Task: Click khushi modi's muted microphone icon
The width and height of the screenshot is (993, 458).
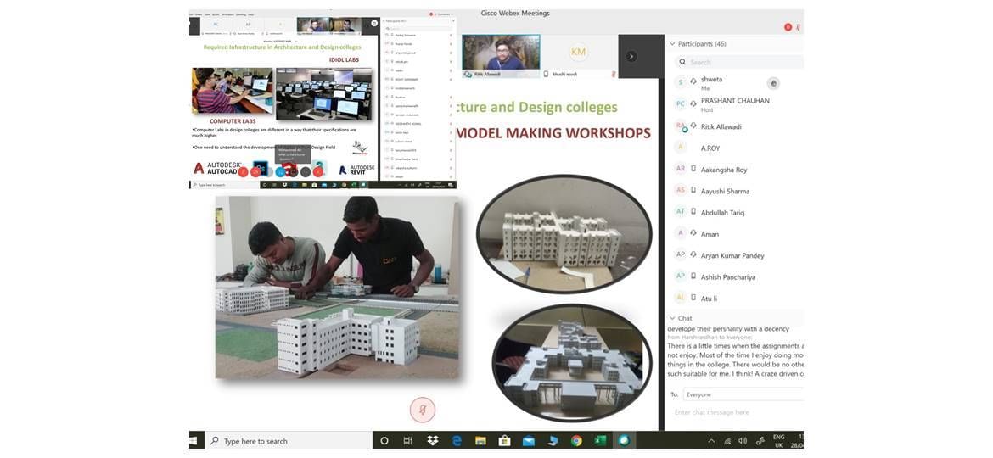Action: pos(613,74)
